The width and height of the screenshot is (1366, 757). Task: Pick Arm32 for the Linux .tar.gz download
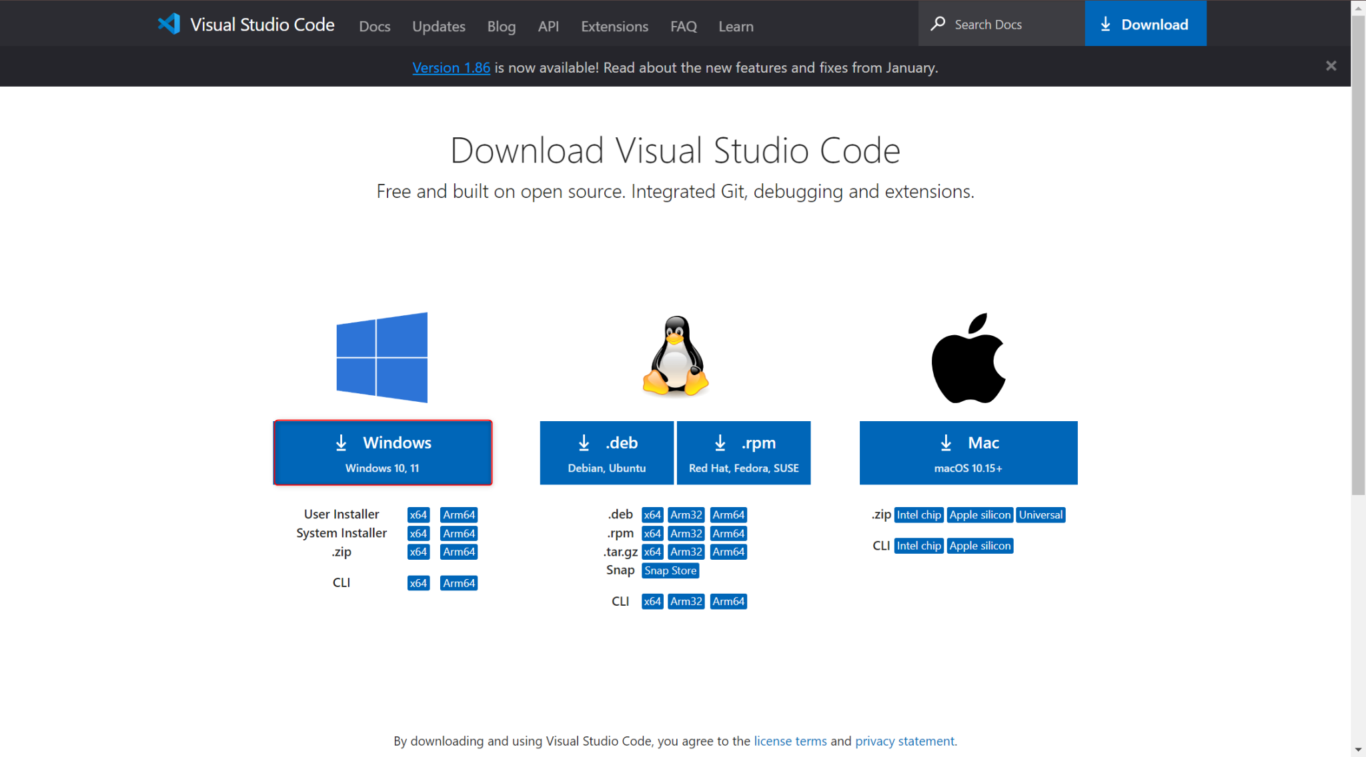[686, 552]
